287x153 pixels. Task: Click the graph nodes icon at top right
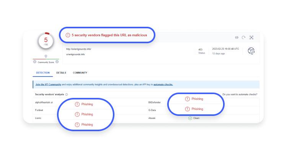pyautogui.click(x=251, y=37)
